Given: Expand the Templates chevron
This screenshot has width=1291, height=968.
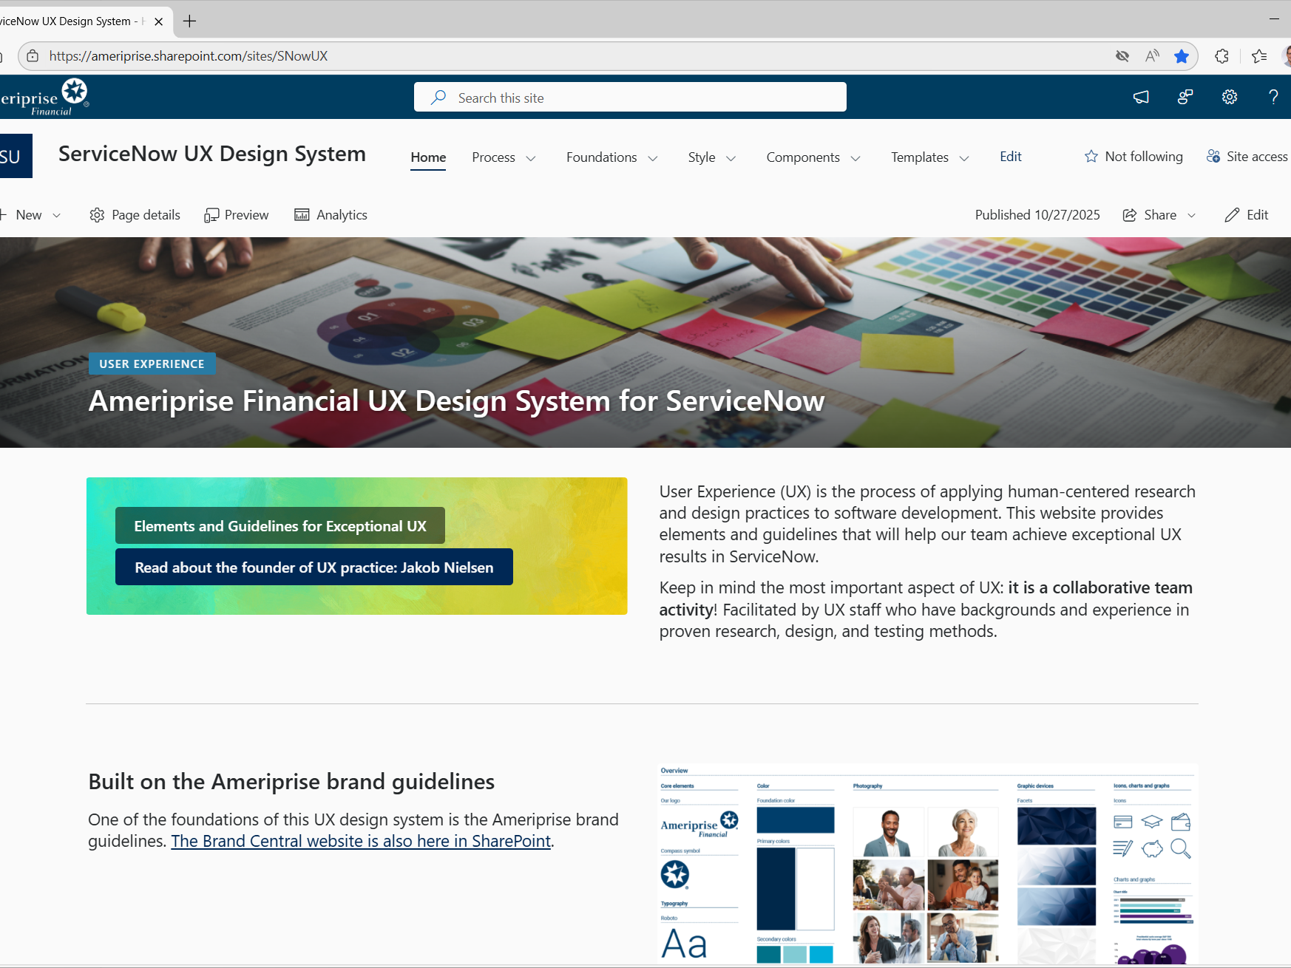Looking at the screenshot, I should point(964,158).
